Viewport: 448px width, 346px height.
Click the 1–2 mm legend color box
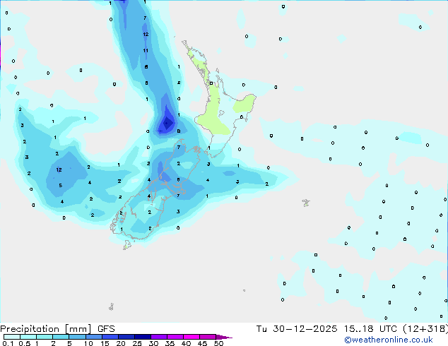tap(45, 337)
